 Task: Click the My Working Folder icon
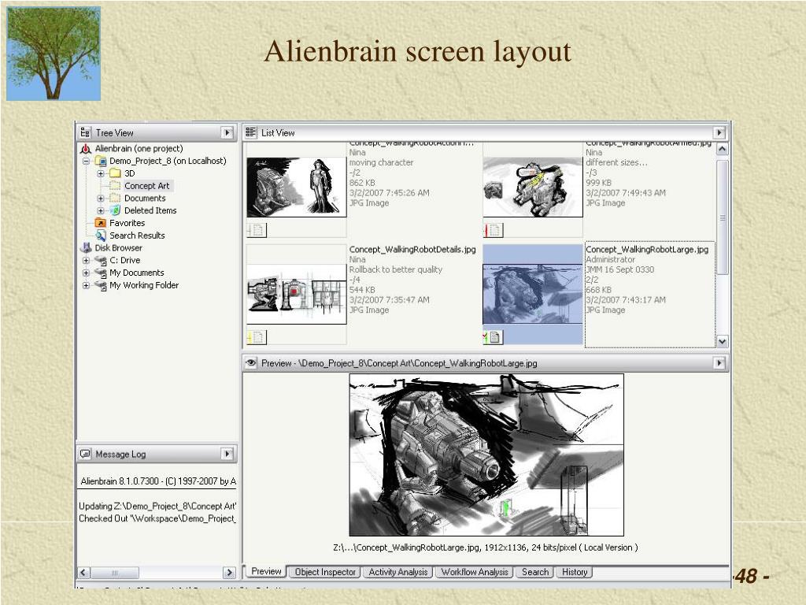101,285
